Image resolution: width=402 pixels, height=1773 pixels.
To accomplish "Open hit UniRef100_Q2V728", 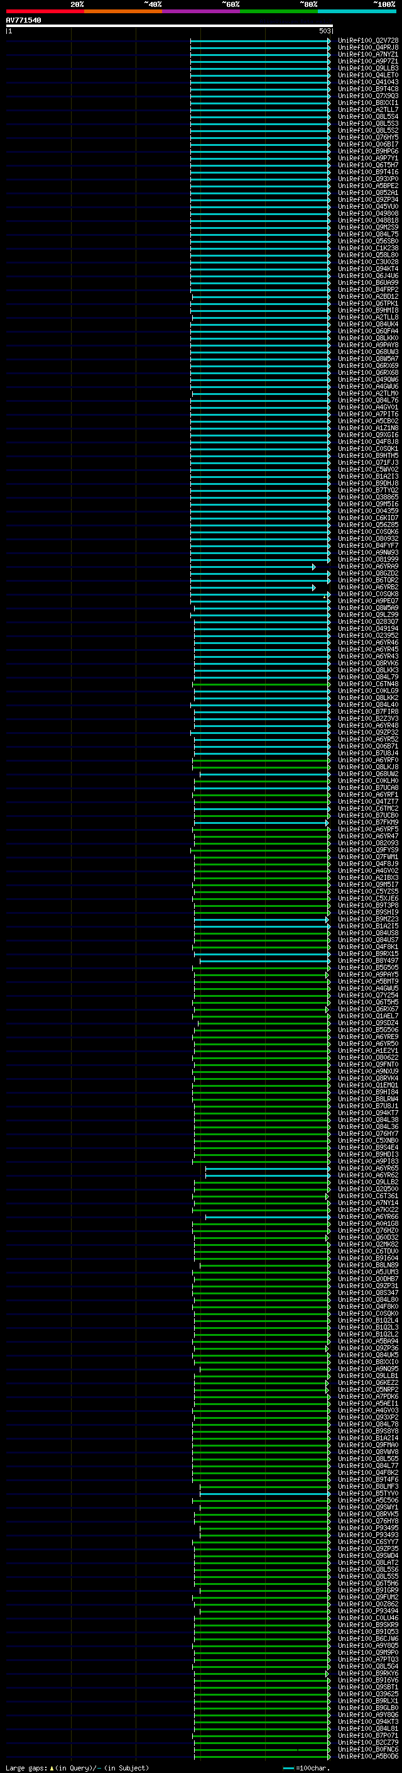I will click(x=367, y=41).
